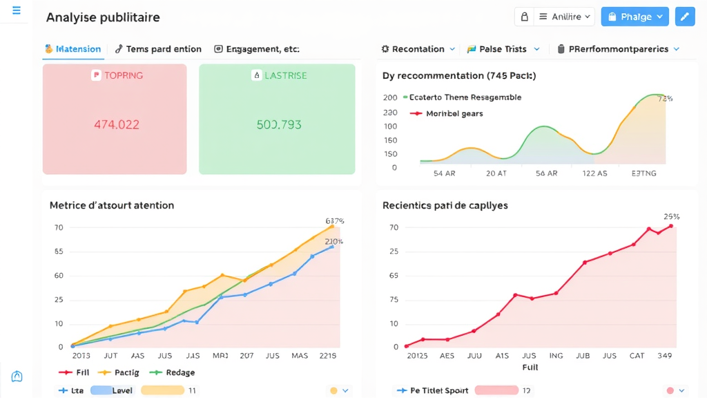Switch to the Tems pard ention tab

coord(158,49)
